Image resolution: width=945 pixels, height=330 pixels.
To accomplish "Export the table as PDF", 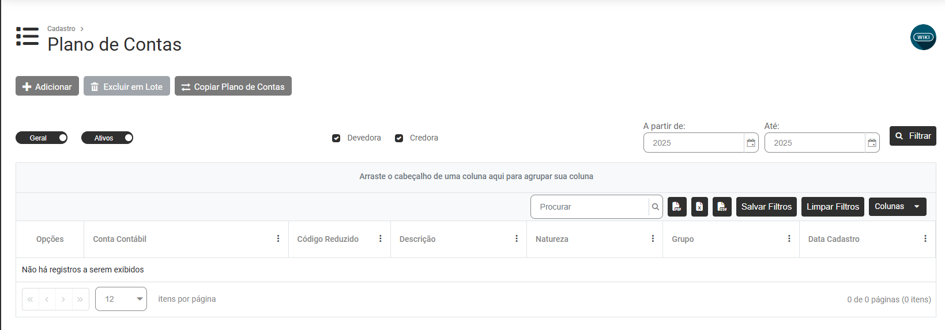I will click(677, 207).
